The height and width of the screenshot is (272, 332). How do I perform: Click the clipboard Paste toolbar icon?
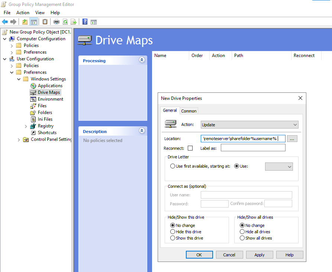[45, 22]
